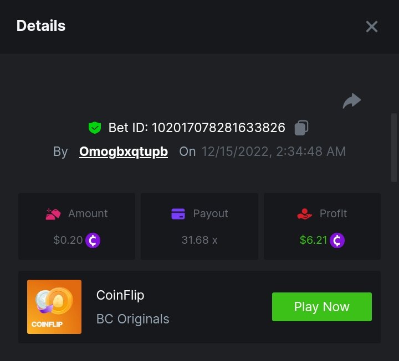Image resolution: width=399 pixels, height=361 pixels.
Task: Click the purple Payout card icon
Action: tap(178, 214)
